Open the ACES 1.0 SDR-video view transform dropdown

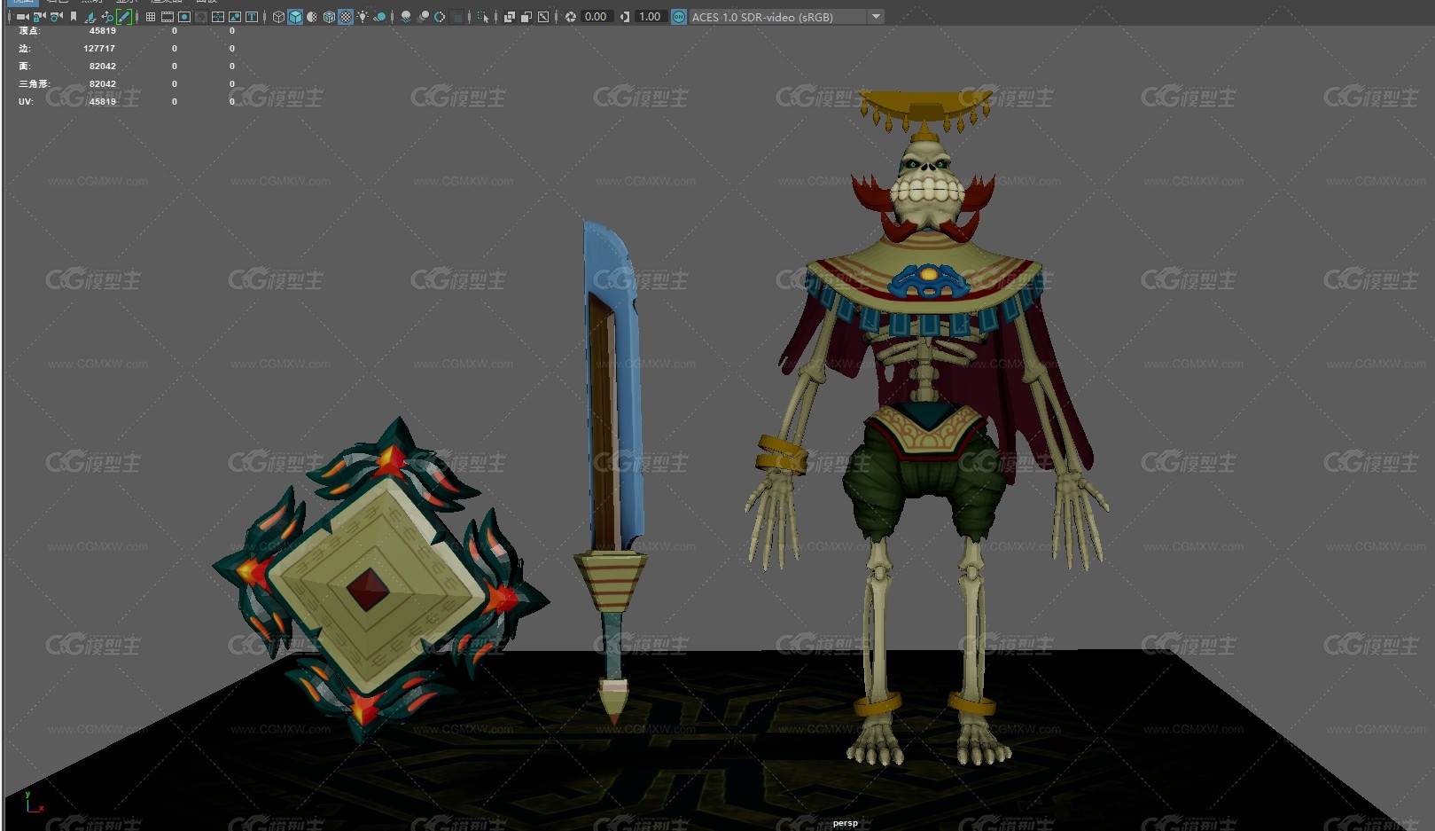tap(786, 17)
